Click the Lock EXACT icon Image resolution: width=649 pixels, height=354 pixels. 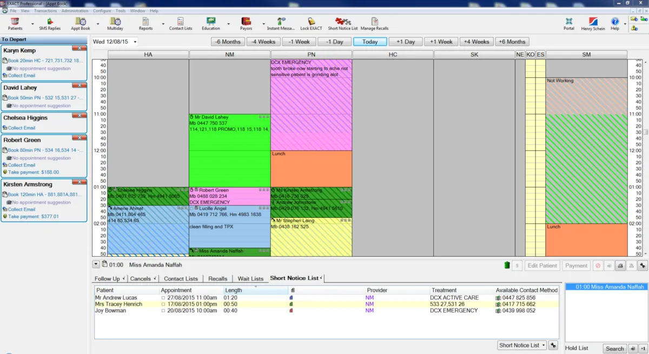(x=311, y=23)
